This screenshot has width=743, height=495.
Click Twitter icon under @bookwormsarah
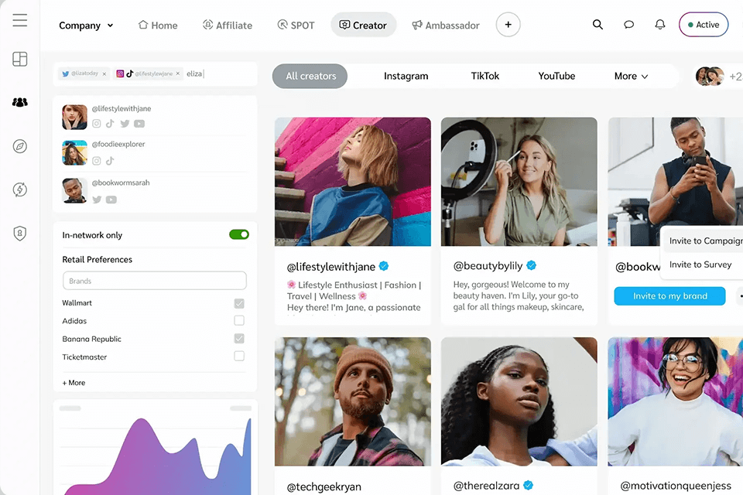(x=97, y=200)
